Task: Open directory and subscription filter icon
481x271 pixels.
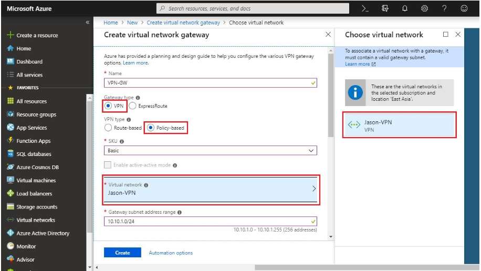Action: point(385,8)
